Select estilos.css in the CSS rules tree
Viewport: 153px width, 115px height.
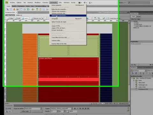[136, 27]
